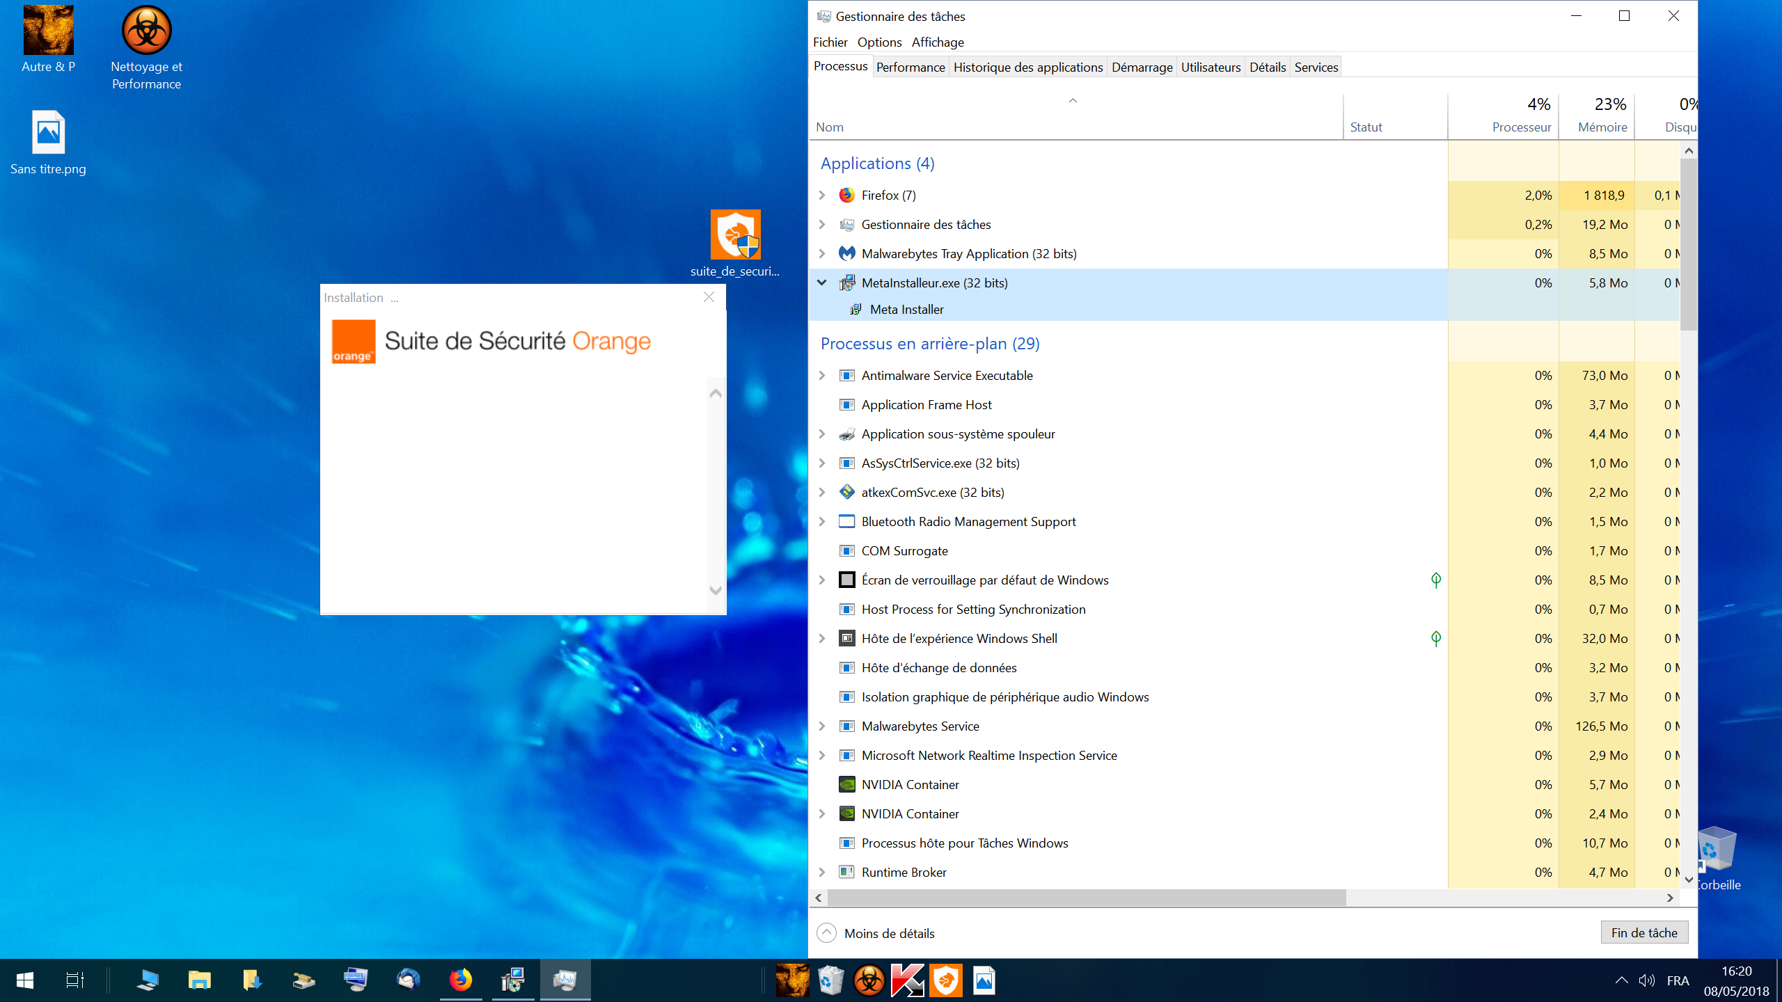Expand the Firefox (7) process group
This screenshot has width=1782, height=1002.
[x=822, y=196]
